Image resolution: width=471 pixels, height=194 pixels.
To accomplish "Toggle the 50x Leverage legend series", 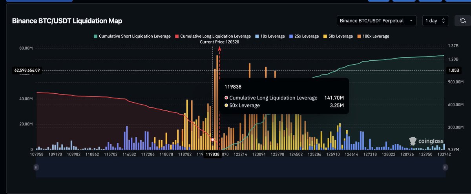I will coord(338,36).
